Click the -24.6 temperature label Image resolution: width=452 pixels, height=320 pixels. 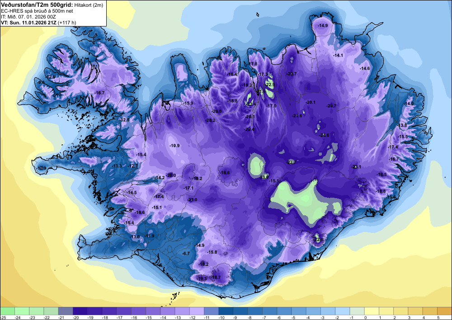[x=324, y=135]
